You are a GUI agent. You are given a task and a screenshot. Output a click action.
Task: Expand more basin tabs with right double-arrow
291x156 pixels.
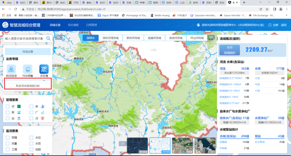212,38
